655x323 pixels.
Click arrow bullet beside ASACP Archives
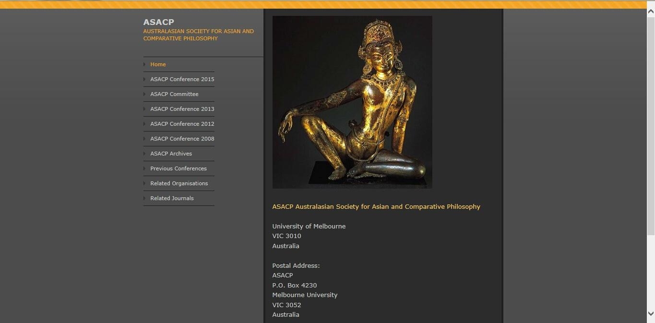tap(144, 154)
